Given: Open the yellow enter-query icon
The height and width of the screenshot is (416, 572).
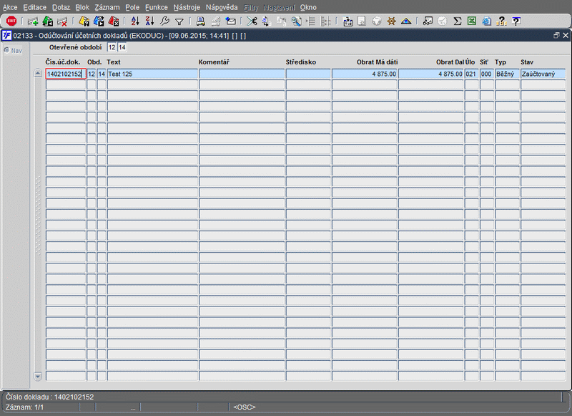Looking at the screenshot, I should (84, 21).
